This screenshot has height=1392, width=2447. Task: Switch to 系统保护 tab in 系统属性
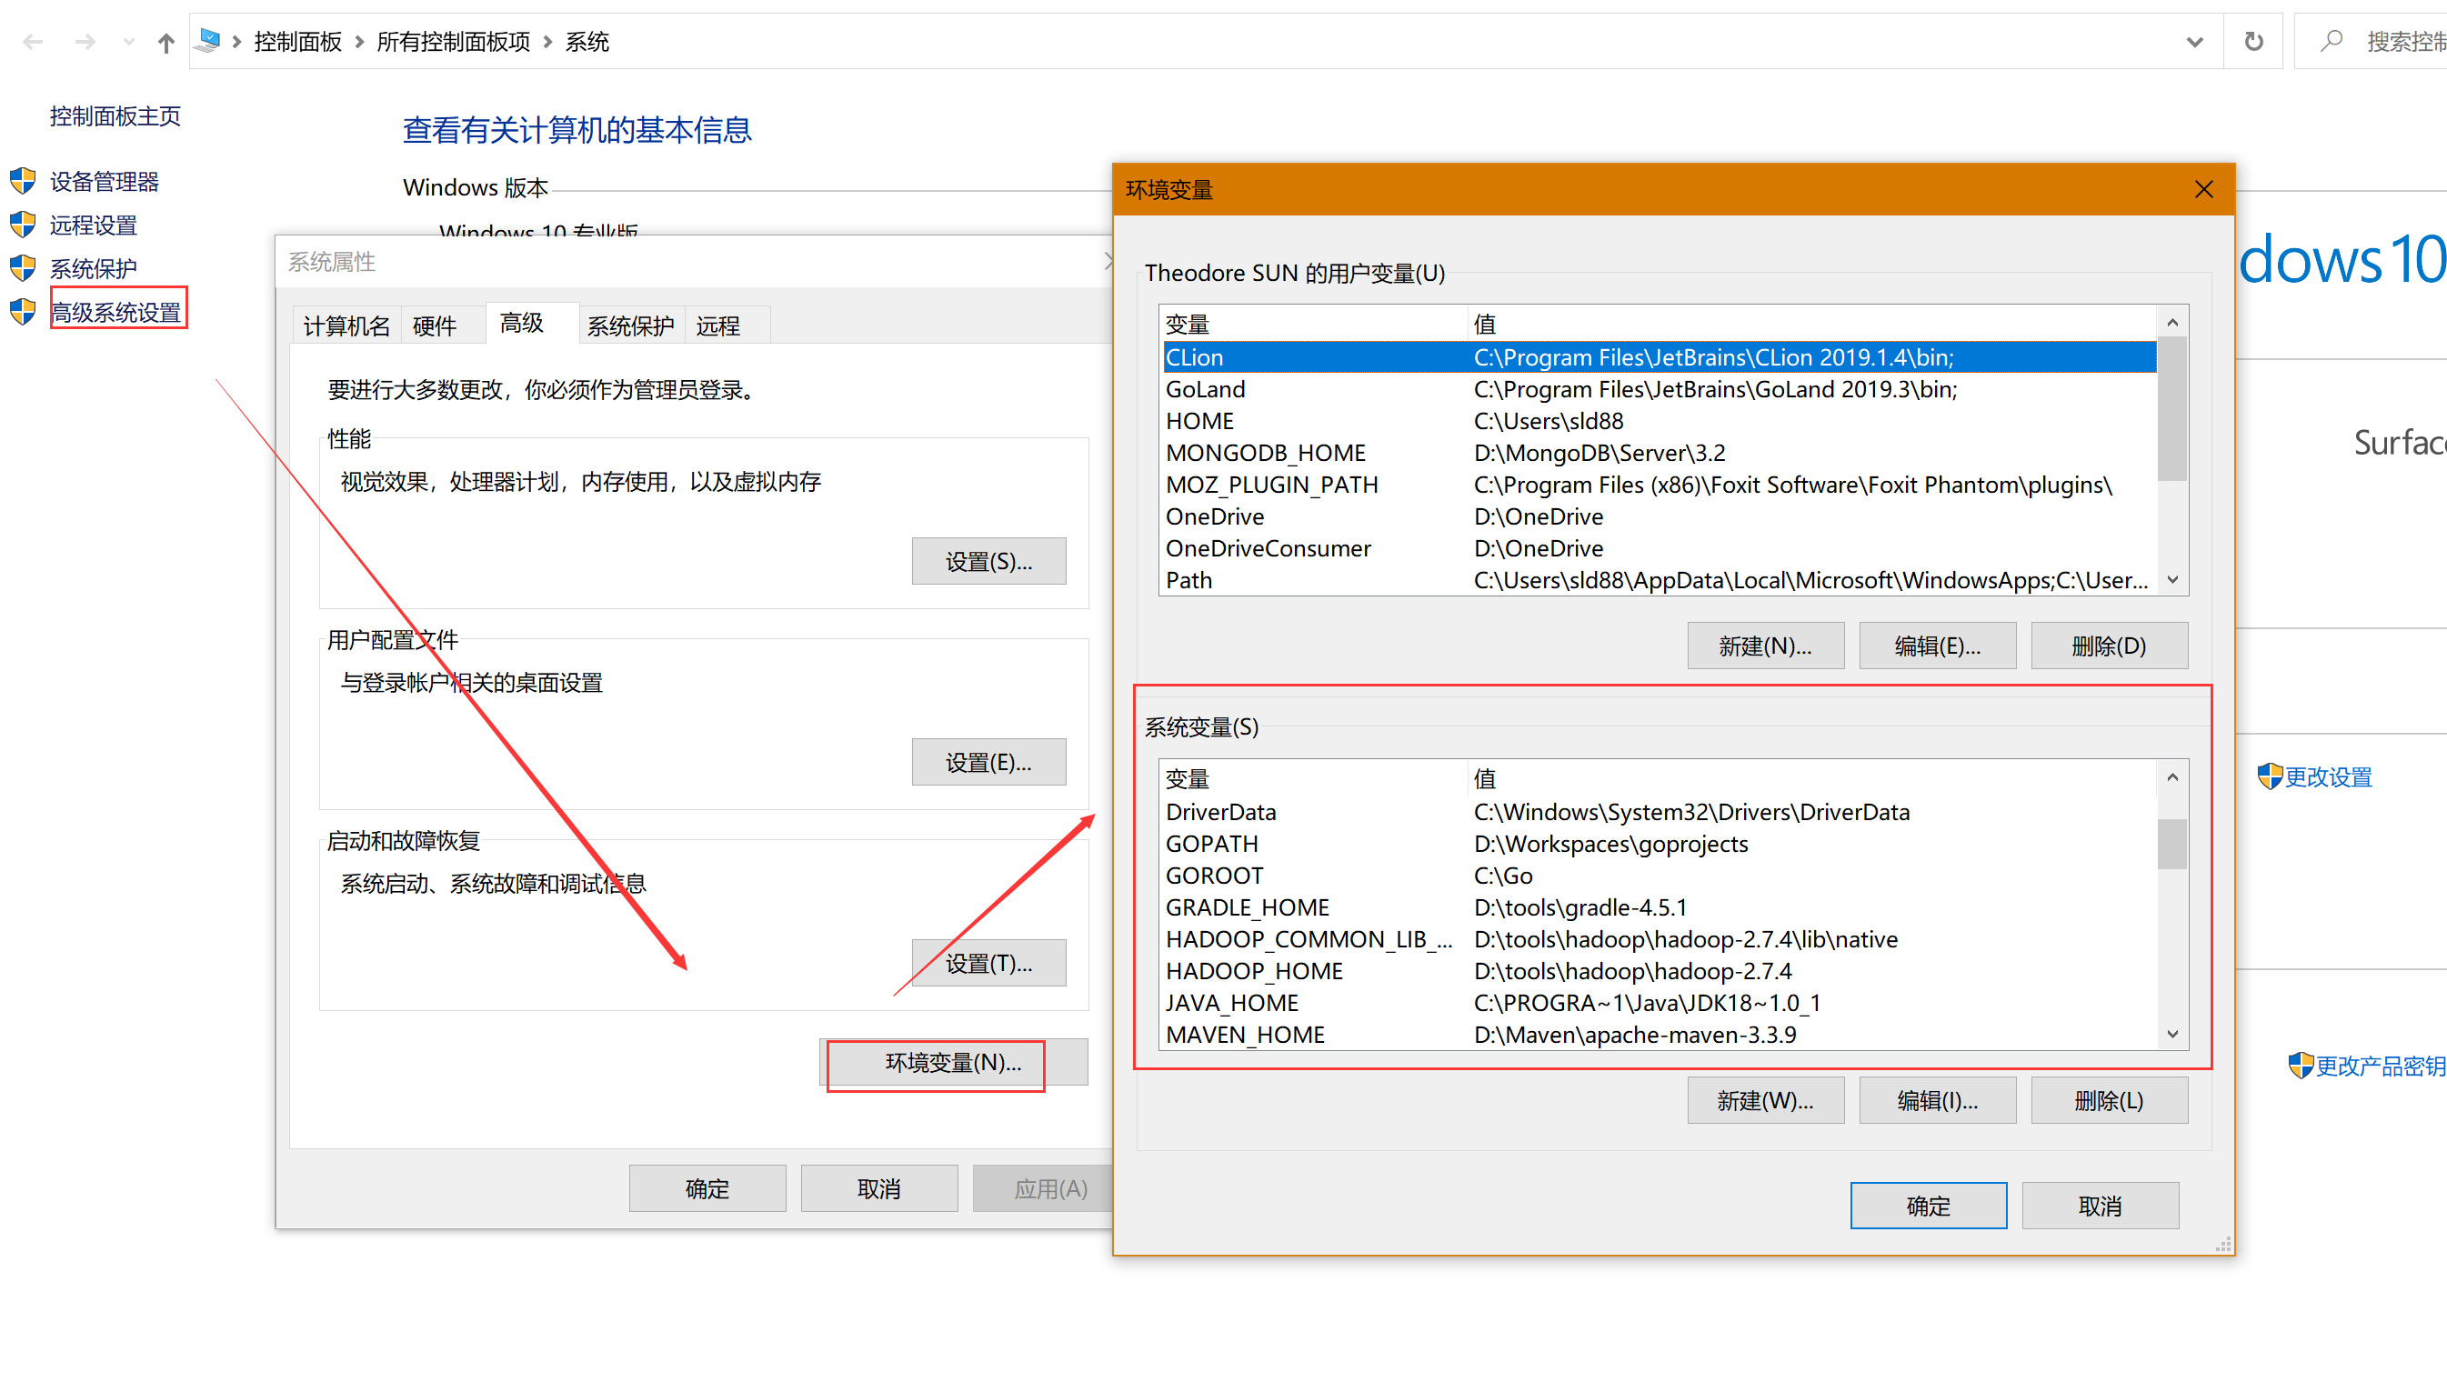tap(631, 326)
